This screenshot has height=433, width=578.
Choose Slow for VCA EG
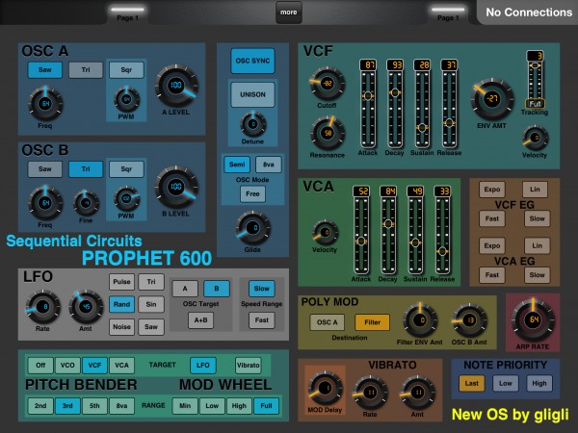pos(538,275)
